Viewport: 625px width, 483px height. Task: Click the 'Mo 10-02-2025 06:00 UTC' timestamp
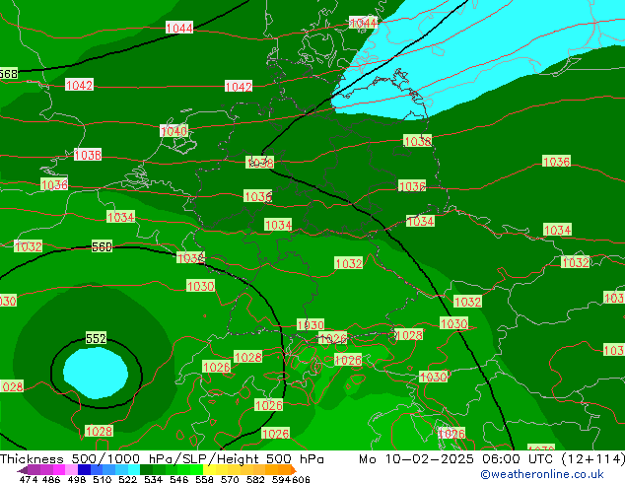458,458
